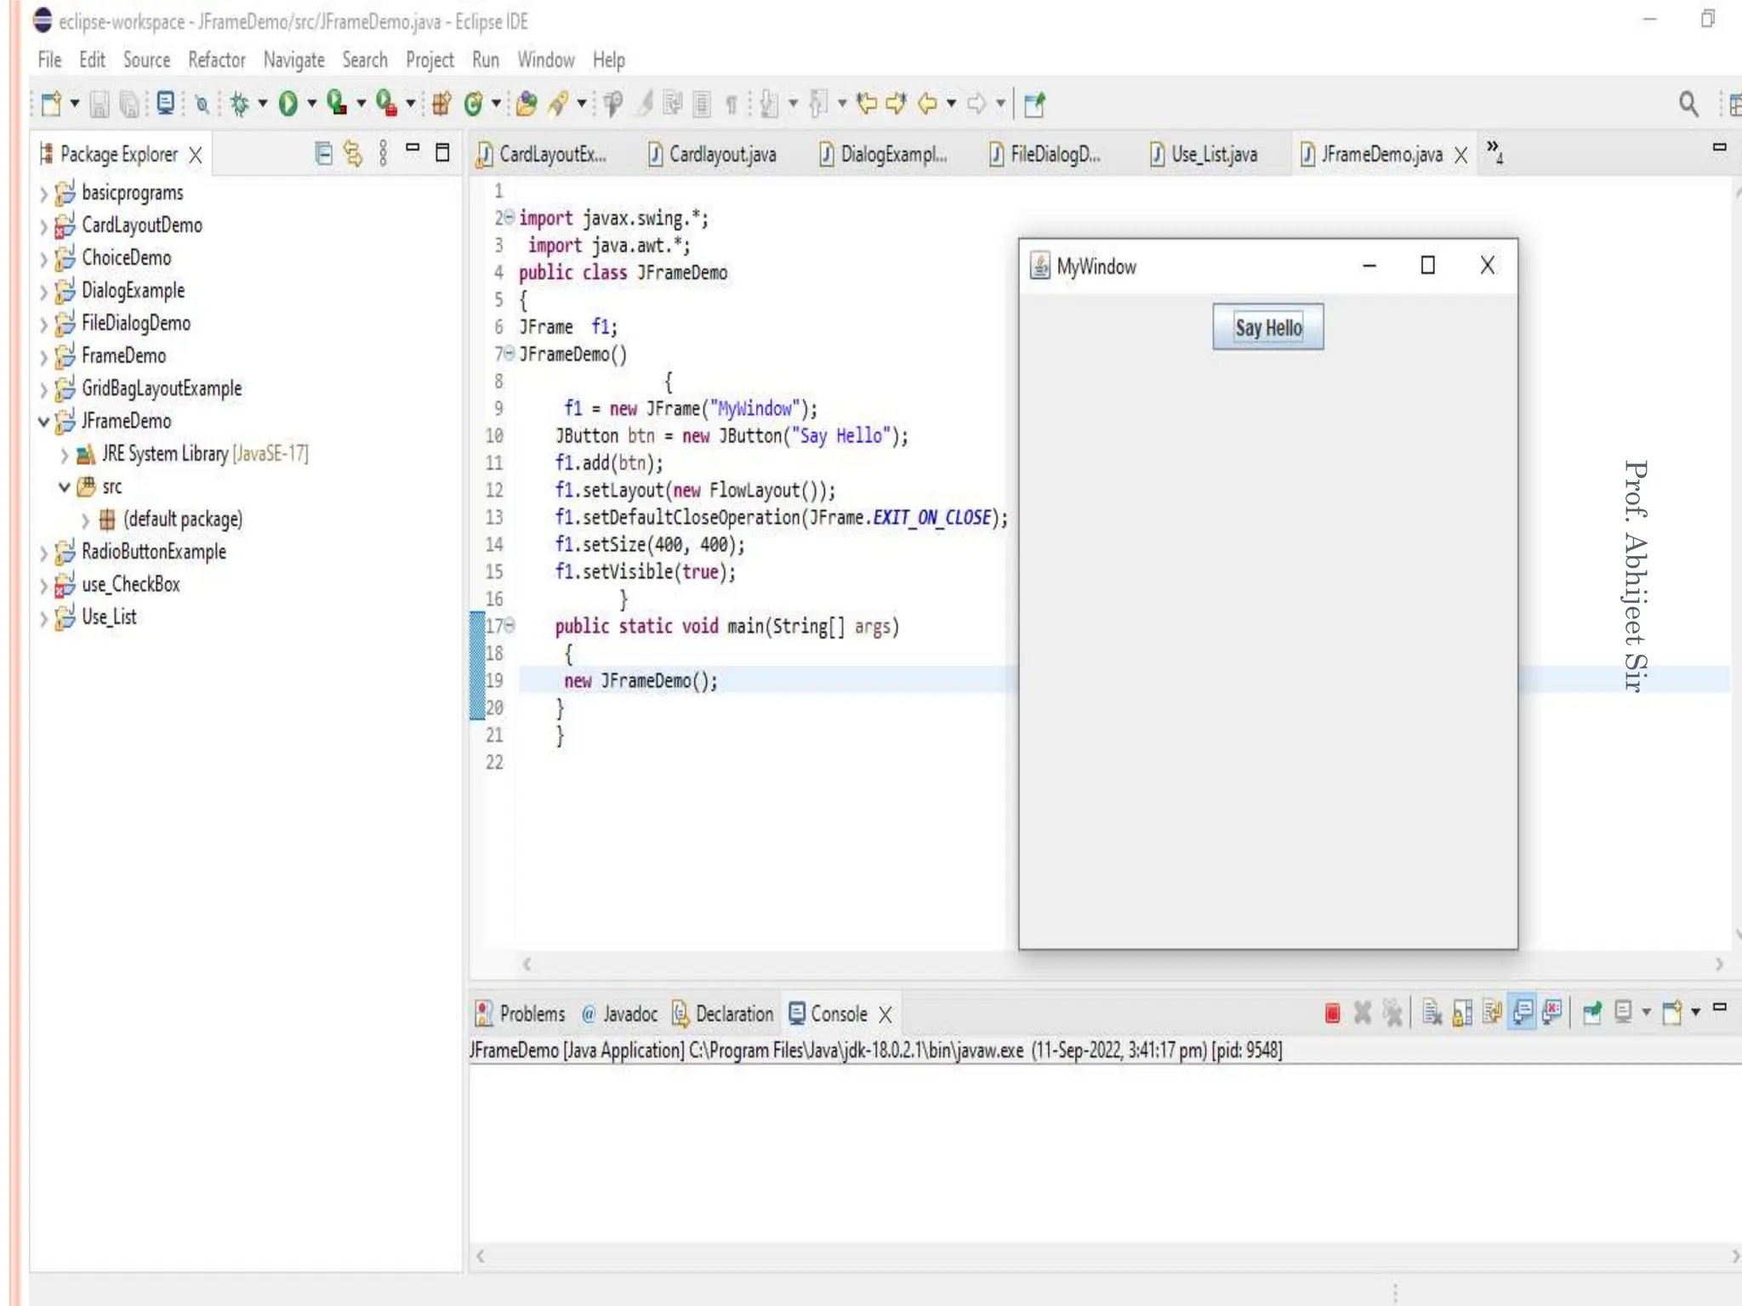The image size is (1742, 1306).
Task: Toggle Link with Editor in Package Explorer
Action: tap(353, 154)
